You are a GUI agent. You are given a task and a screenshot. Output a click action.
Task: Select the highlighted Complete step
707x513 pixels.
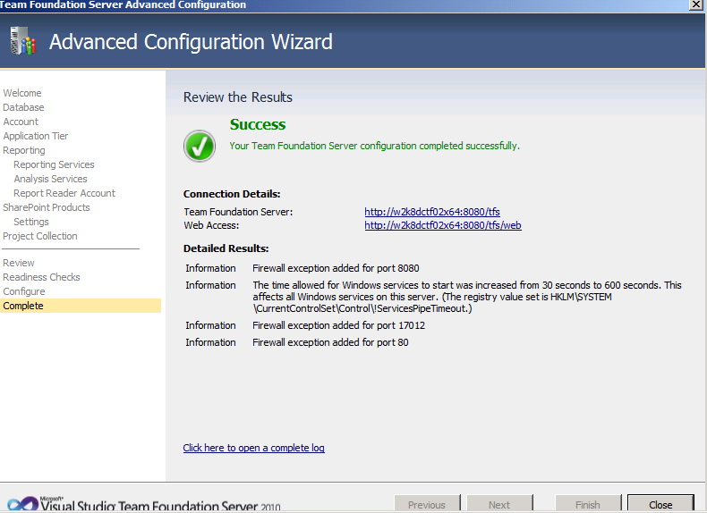(x=23, y=306)
